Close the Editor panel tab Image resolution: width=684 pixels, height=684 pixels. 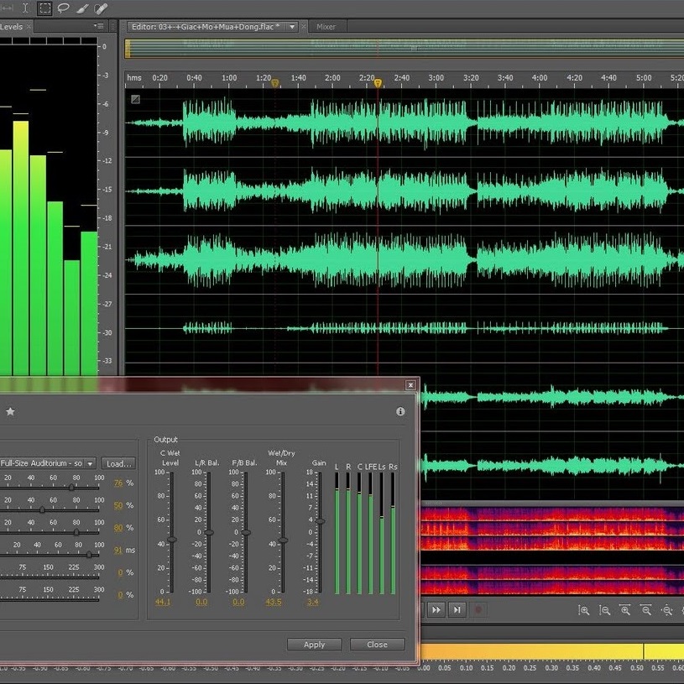[x=304, y=27]
